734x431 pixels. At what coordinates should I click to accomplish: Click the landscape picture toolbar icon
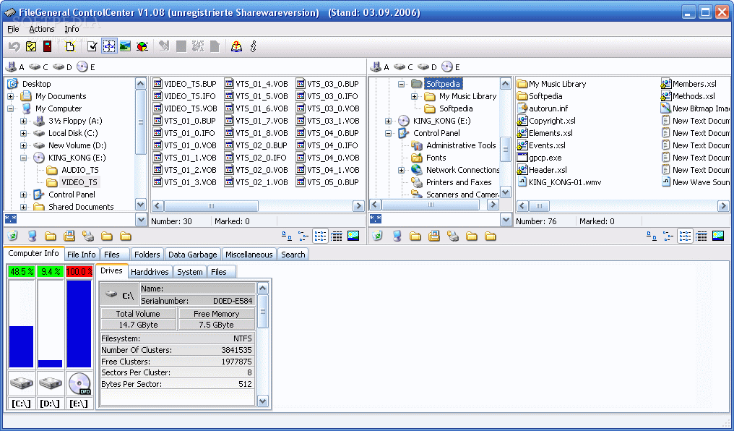pyautogui.click(x=126, y=46)
